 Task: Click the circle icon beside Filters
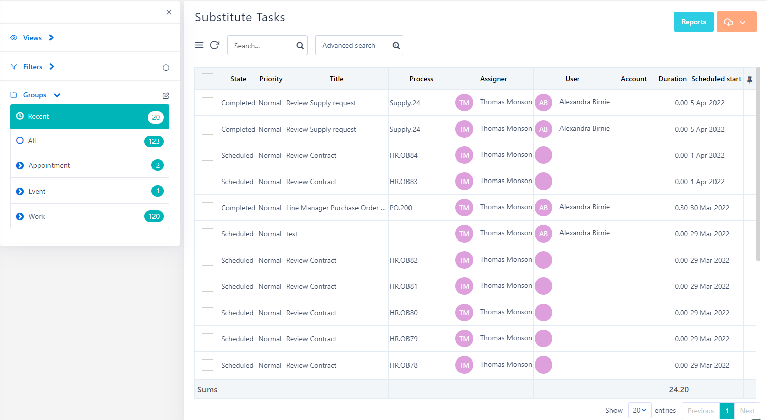point(166,68)
